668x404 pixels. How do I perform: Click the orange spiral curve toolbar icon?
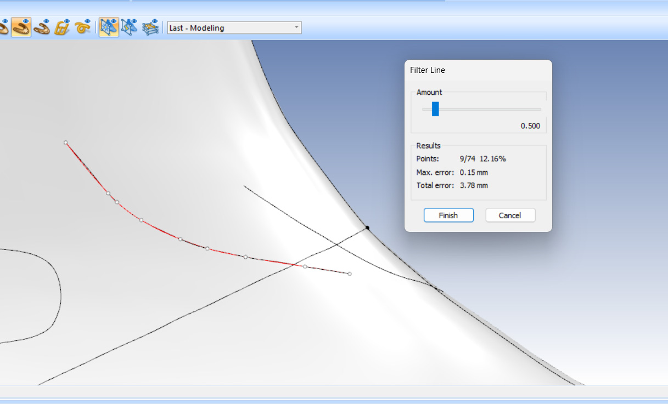[x=82, y=27]
